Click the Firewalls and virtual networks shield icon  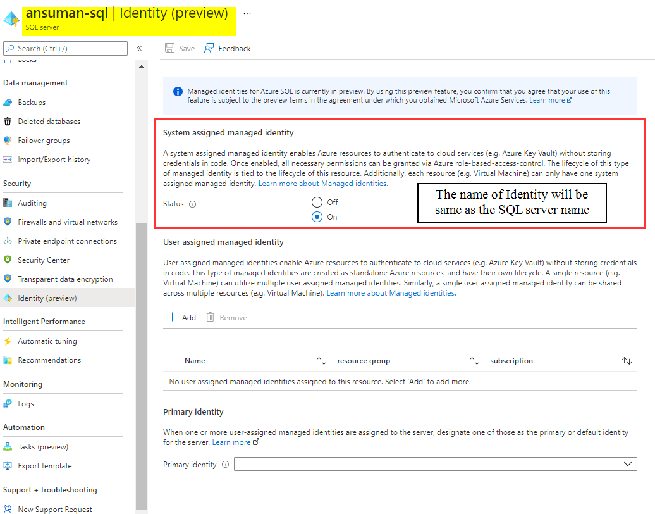8,222
